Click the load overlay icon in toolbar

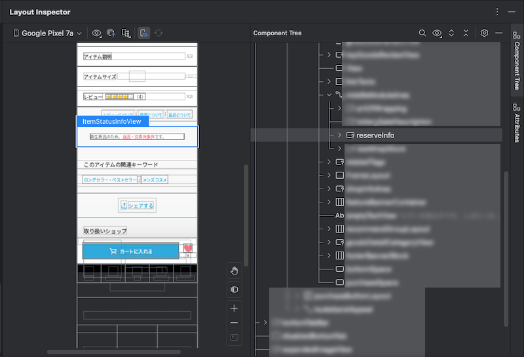111,33
